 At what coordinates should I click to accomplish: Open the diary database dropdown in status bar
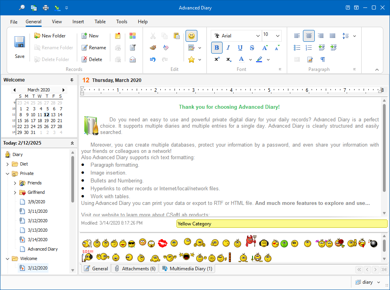pyautogui.click(x=379, y=282)
